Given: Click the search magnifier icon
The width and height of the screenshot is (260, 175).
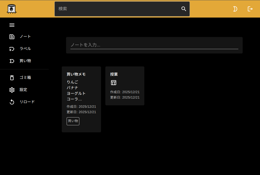Looking at the screenshot, I should pos(184,9).
